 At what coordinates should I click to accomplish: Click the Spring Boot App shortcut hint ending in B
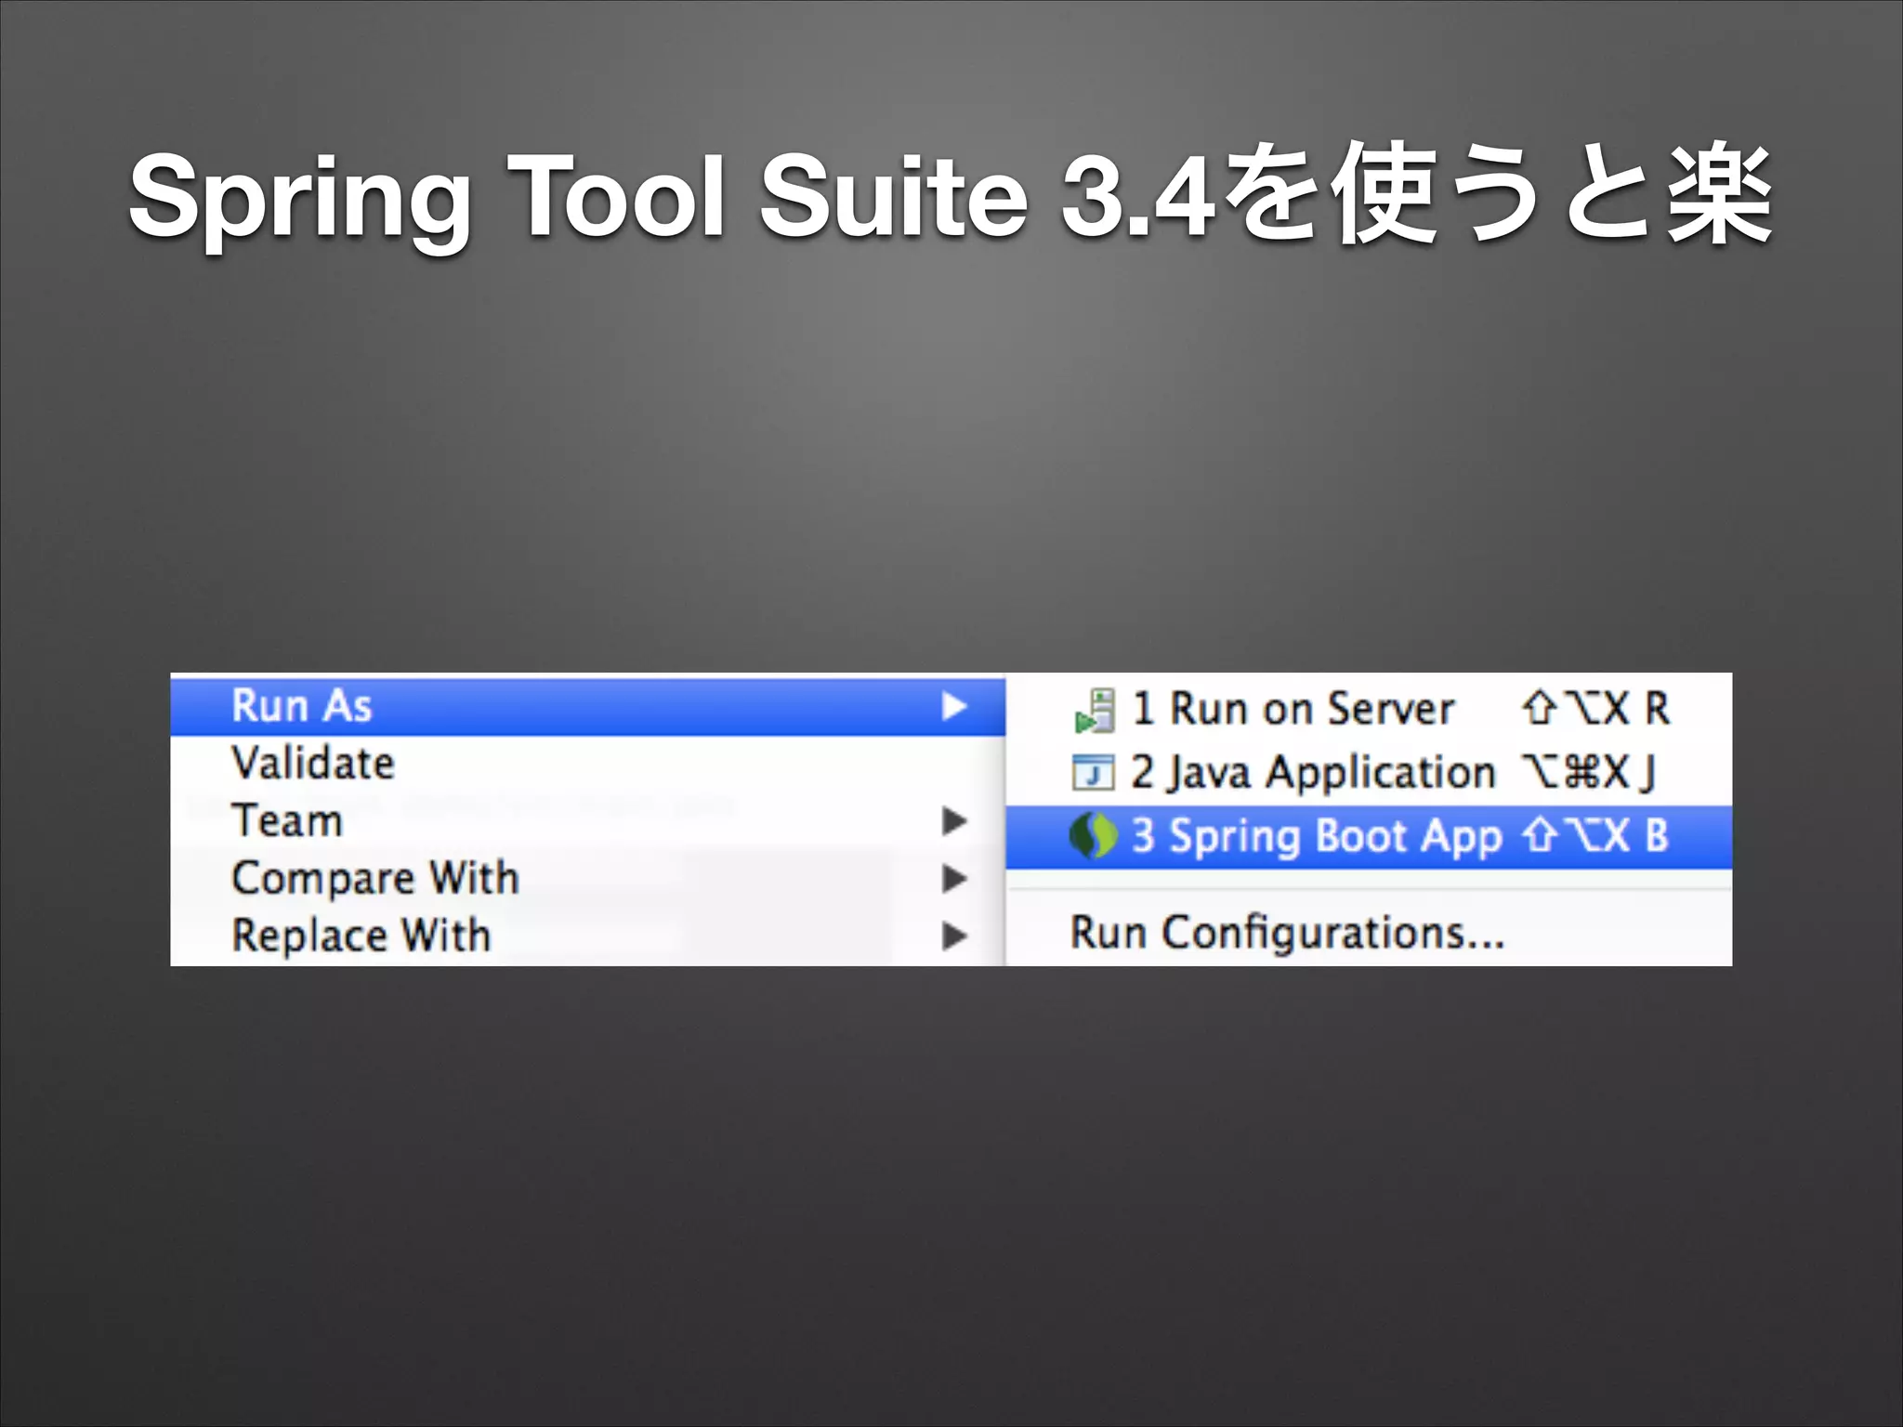click(1595, 836)
